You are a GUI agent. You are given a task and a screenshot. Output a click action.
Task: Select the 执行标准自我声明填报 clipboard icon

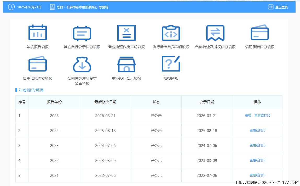[x=171, y=33]
